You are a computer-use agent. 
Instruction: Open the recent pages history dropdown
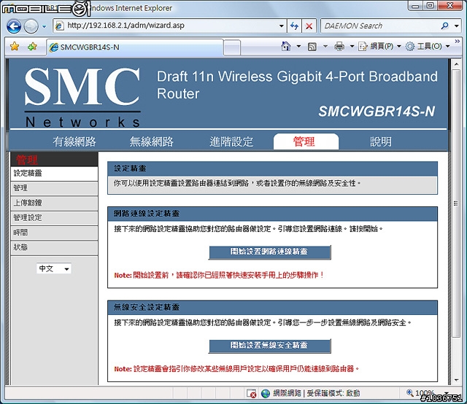pos(45,26)
